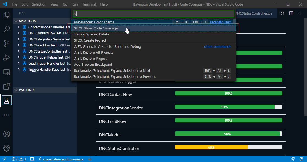Show additional views ellipsis in activity bar
307x162 pixels.
point(6,115)
